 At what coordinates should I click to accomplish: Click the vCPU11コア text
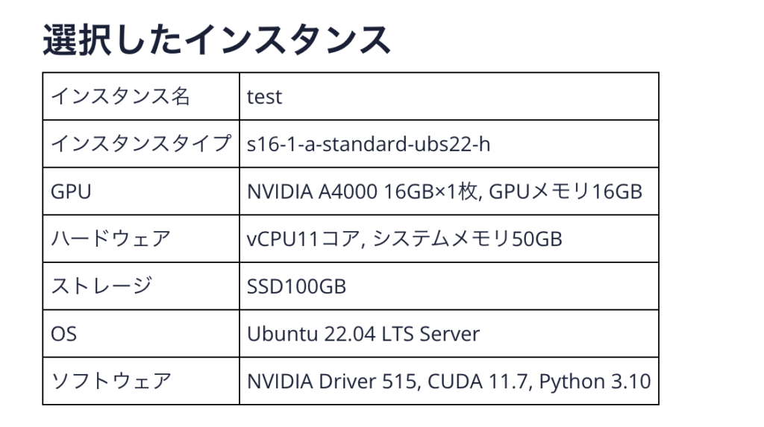pos(304,239)
